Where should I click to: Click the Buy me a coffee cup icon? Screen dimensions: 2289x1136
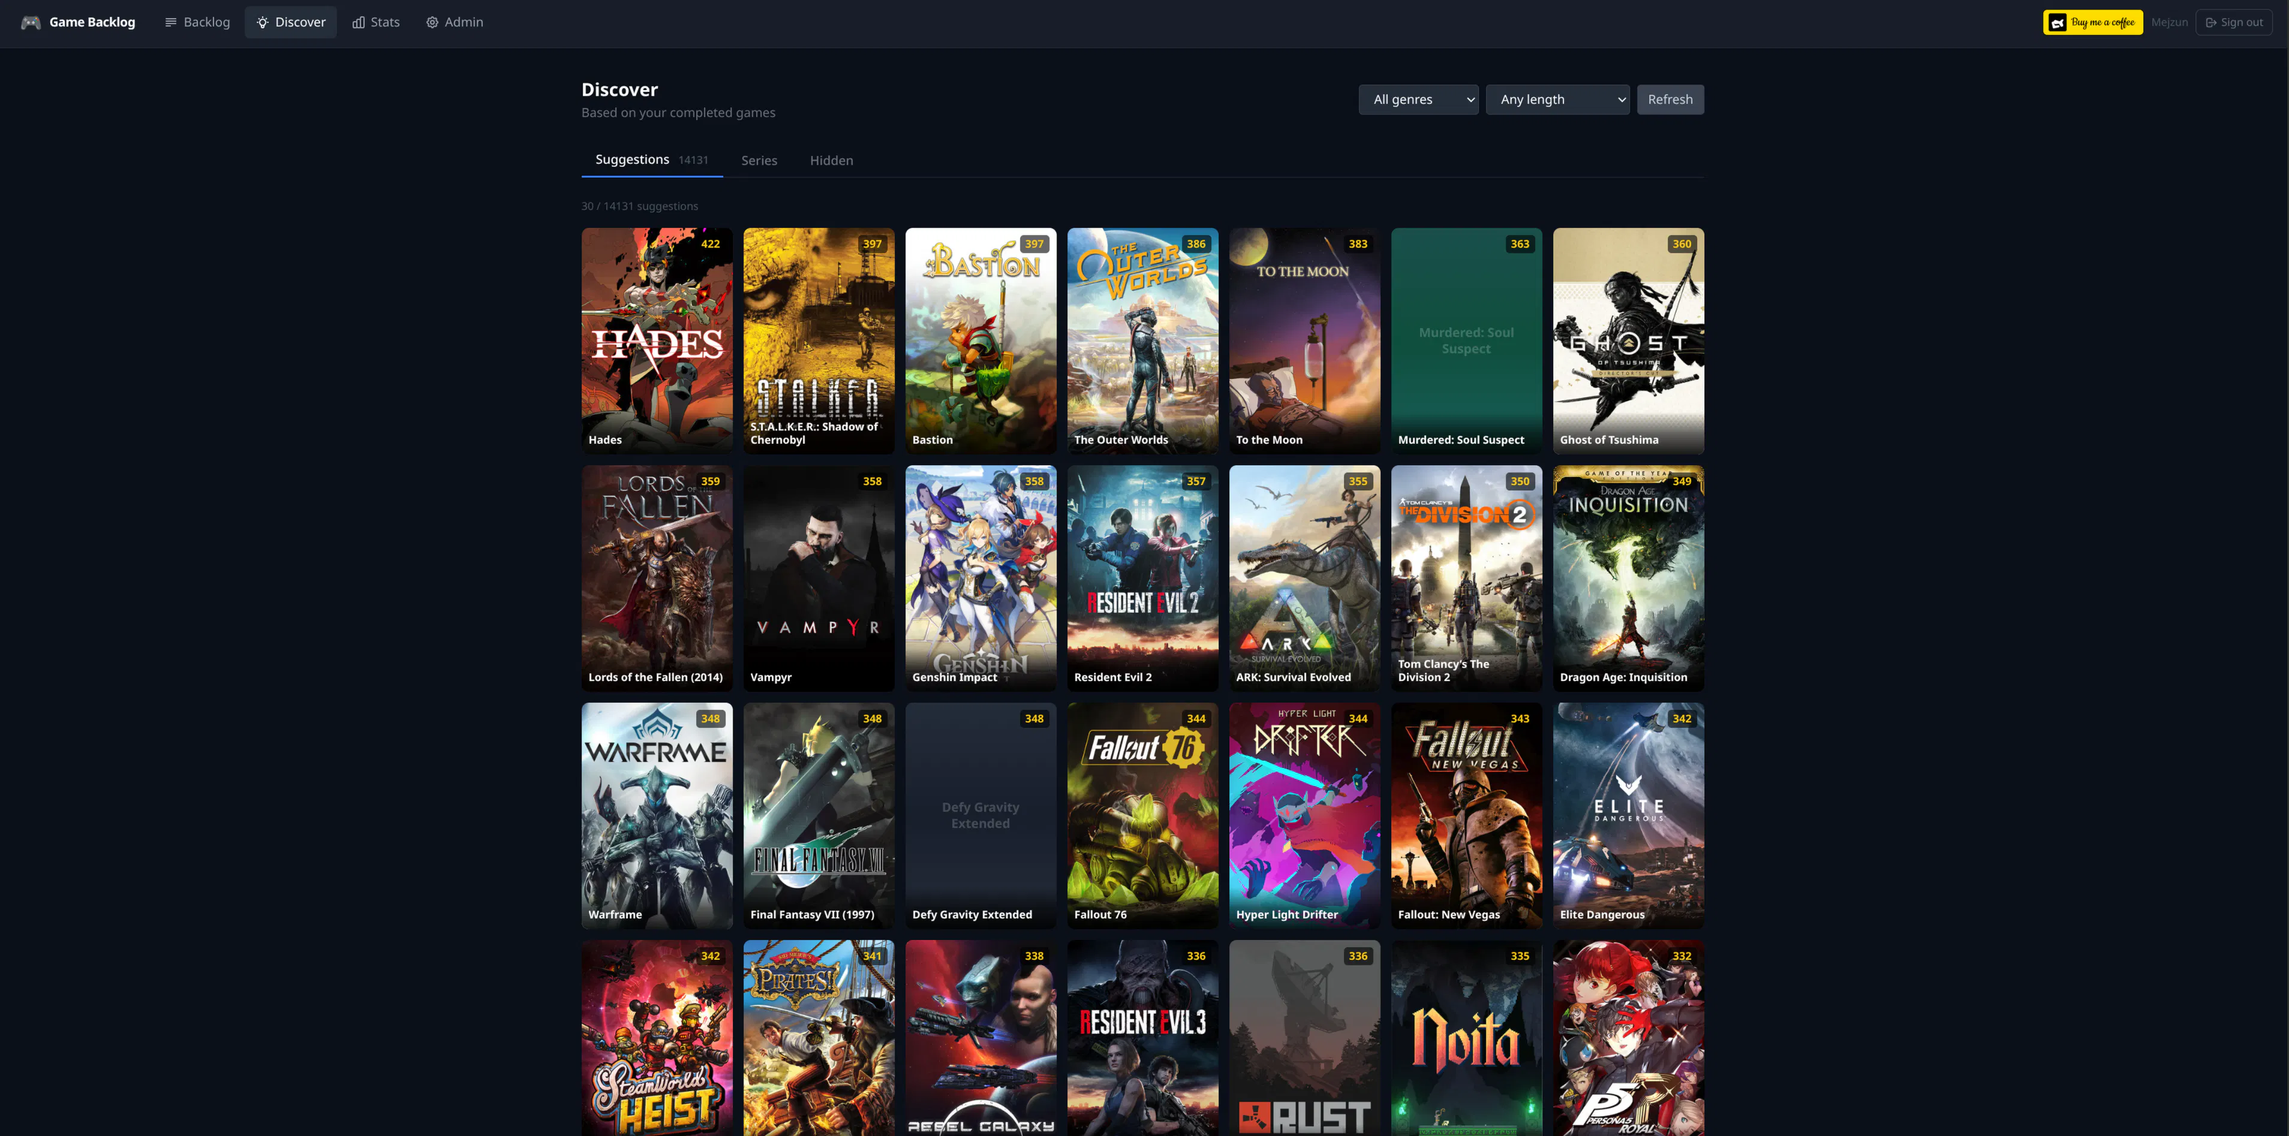(2057, 22)
